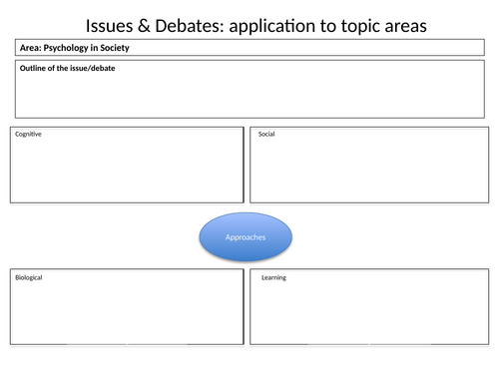
Task: Click the words Psychology in Society
Action: coord(87,48)
